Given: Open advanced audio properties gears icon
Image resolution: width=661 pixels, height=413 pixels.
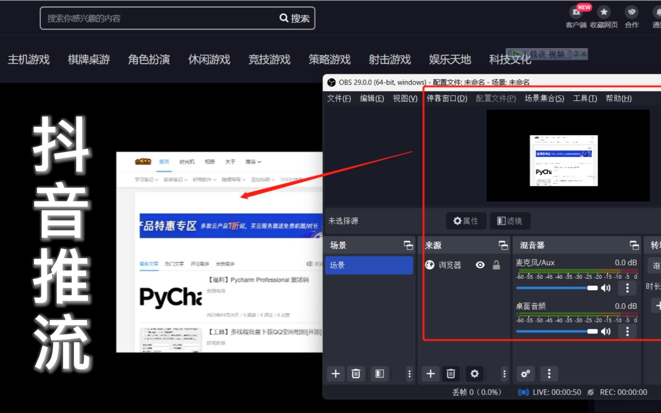Looking at the screenshot, I should 525,374.
